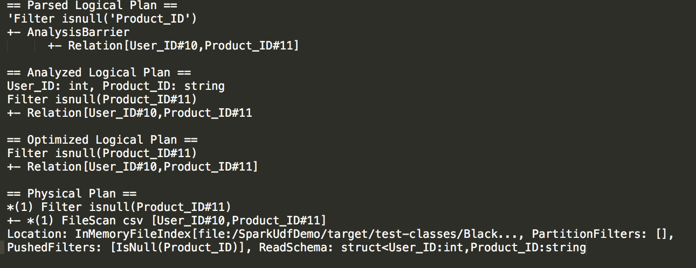Click the "User_ID: int, Product_ID: string" schema line
Viewport: 696px width, 268px height.
click(x=115, y=86)
